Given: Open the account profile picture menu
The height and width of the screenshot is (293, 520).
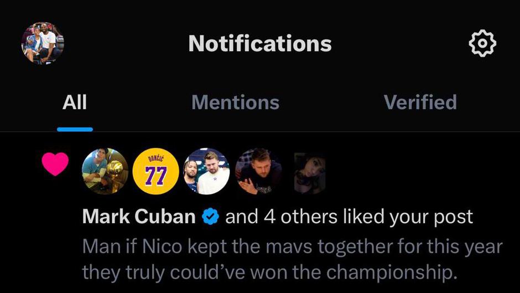Looking at the screenshot, I should (x=43, y=43).
